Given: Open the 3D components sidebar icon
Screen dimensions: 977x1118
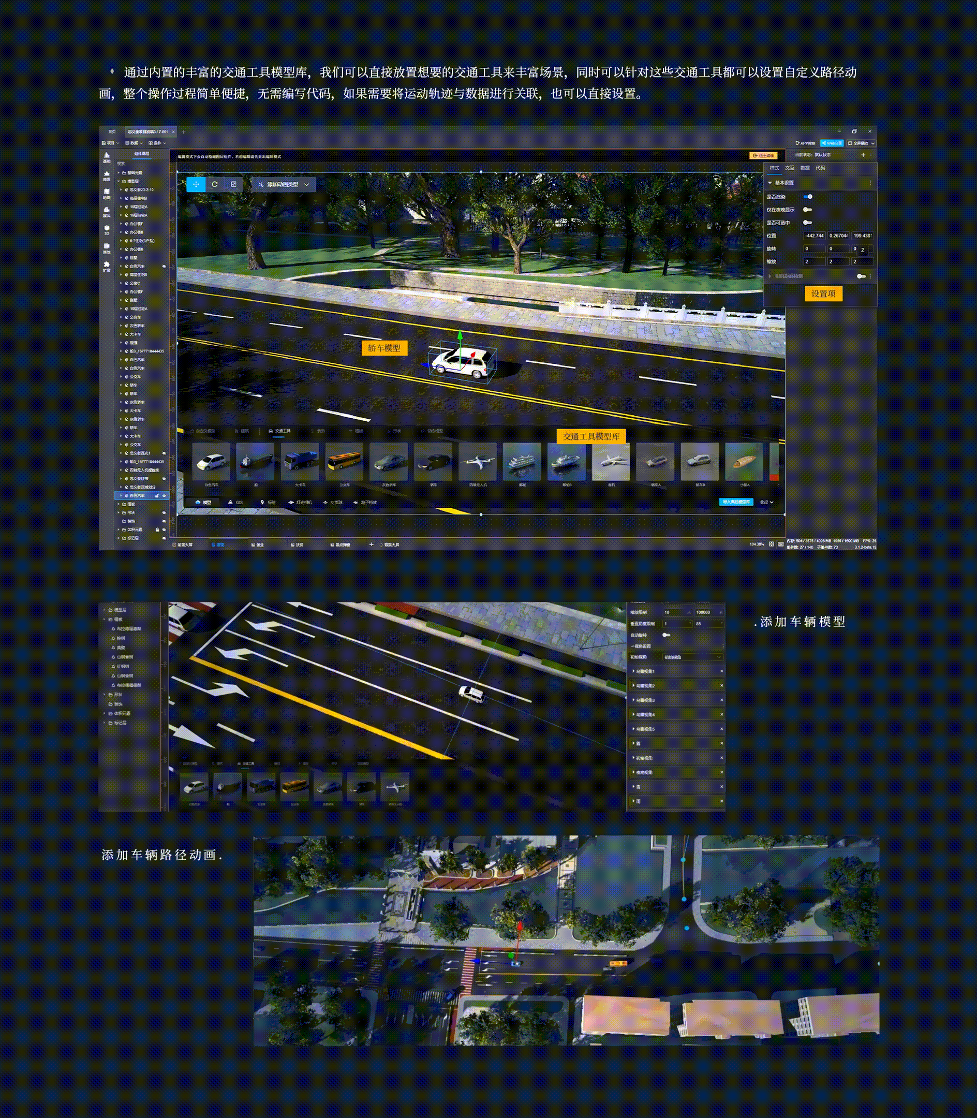Looking at the screenshot, I should 106,230.
